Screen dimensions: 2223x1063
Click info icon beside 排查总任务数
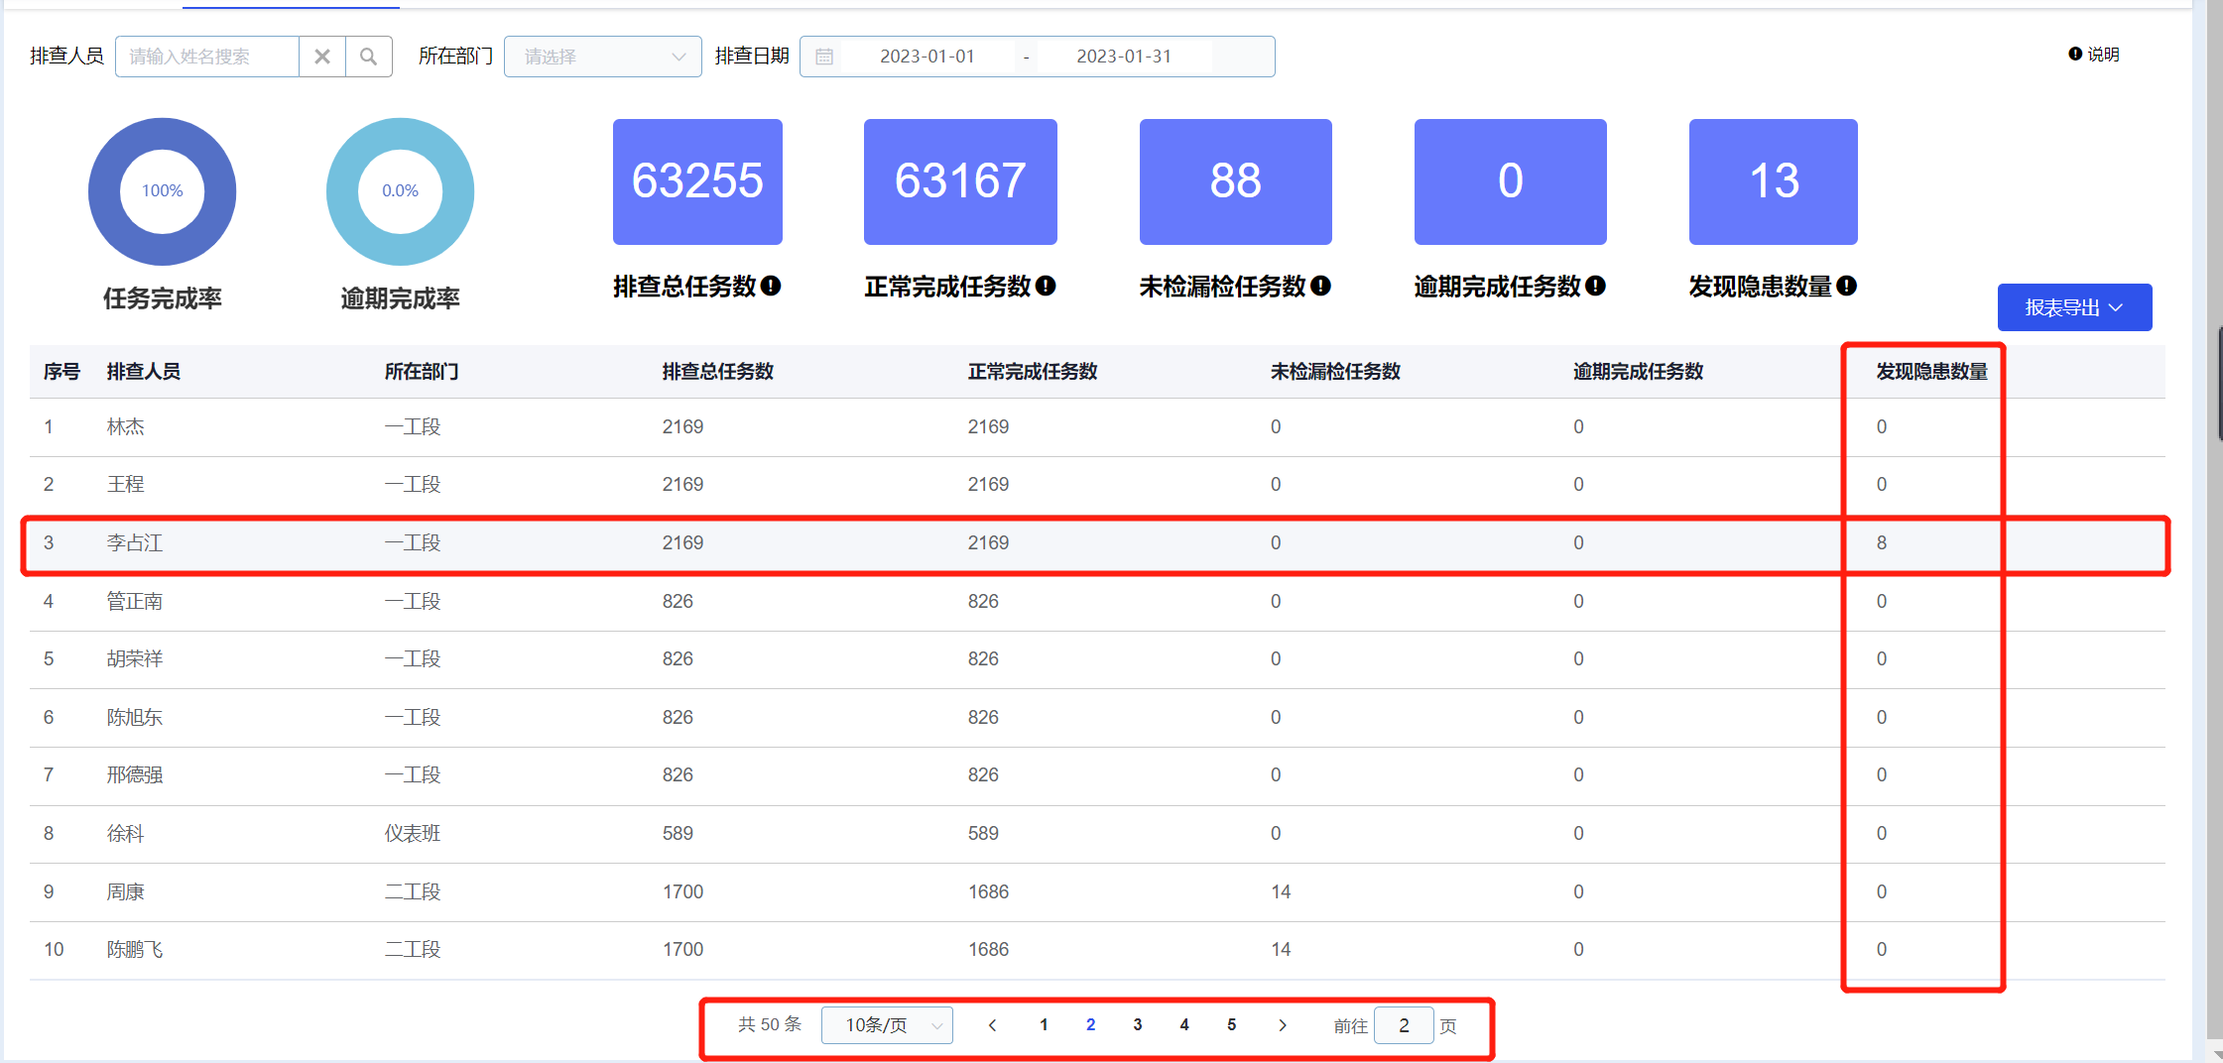click(771, 287)
